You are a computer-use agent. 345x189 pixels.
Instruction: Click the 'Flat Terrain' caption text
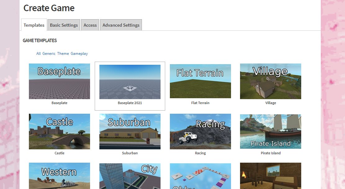(x=200, y=103)
